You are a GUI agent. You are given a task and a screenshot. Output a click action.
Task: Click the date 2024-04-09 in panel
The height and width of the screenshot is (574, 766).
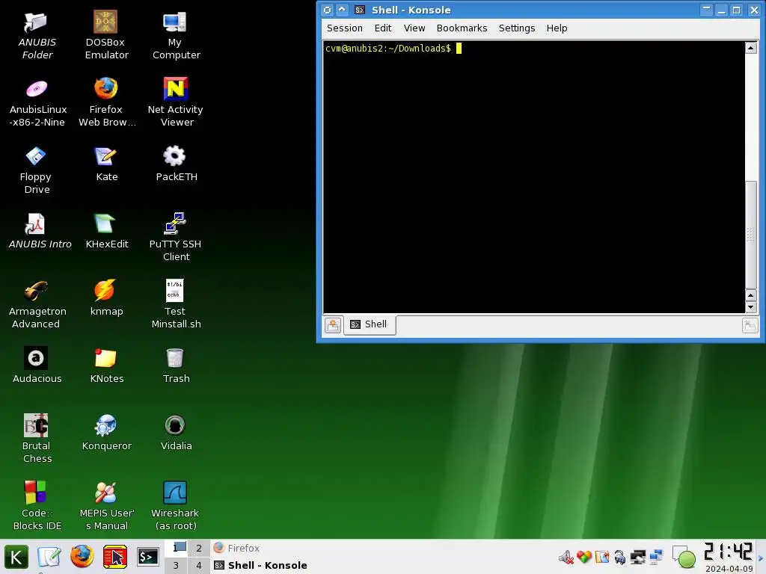(x=729, y=569)
